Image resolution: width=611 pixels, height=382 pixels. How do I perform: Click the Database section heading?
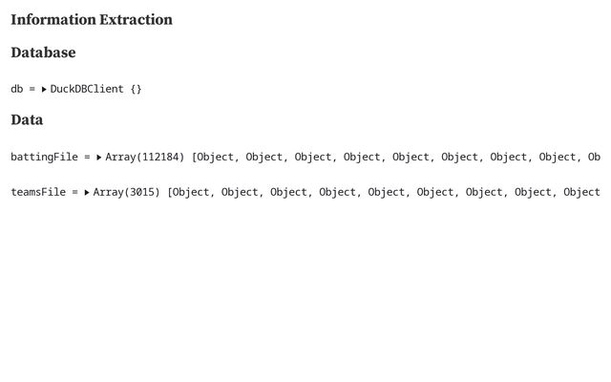43,53
